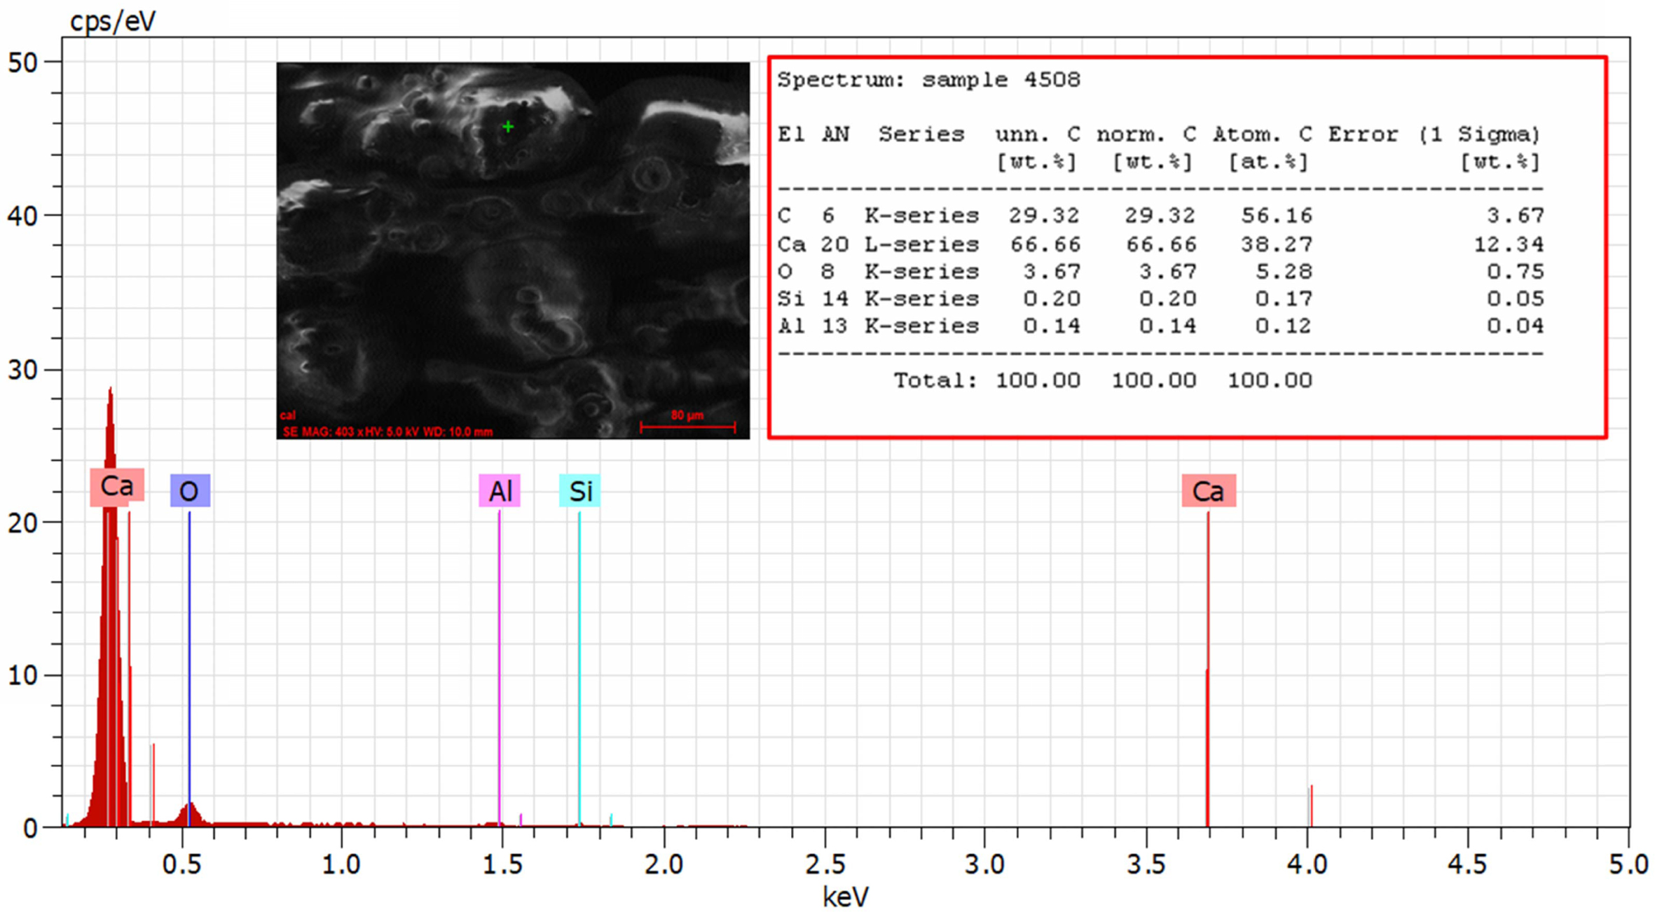Click the Al K-series row in table

point(1160,326)
